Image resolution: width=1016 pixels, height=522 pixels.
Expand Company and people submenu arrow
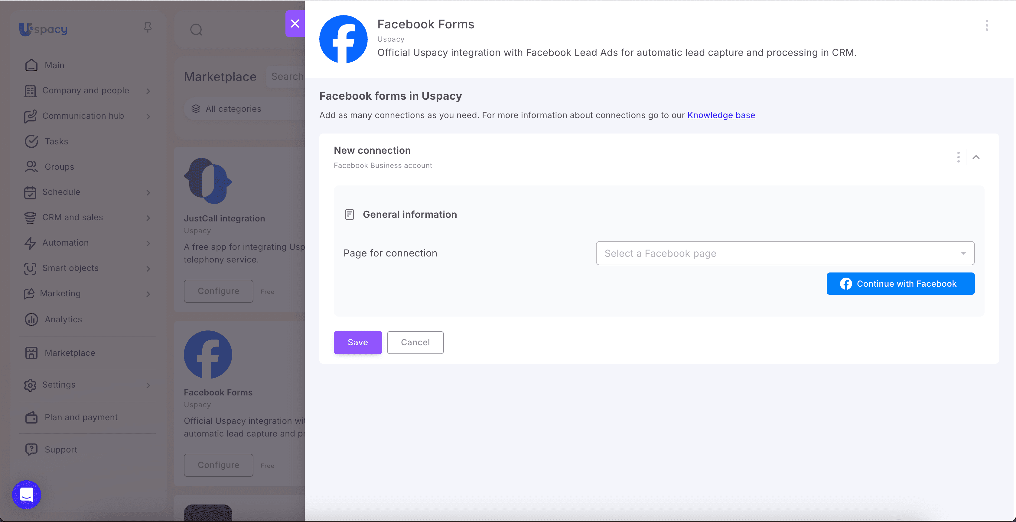pos(148,91)
